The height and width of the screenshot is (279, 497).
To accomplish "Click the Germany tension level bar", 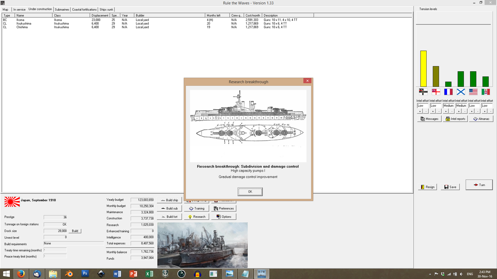I will pyautogui.click(x=423, y=69).
